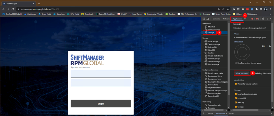Open the Bamboo bookmark
This screenshot has width=274, height=116.
(x=171, y=14)
